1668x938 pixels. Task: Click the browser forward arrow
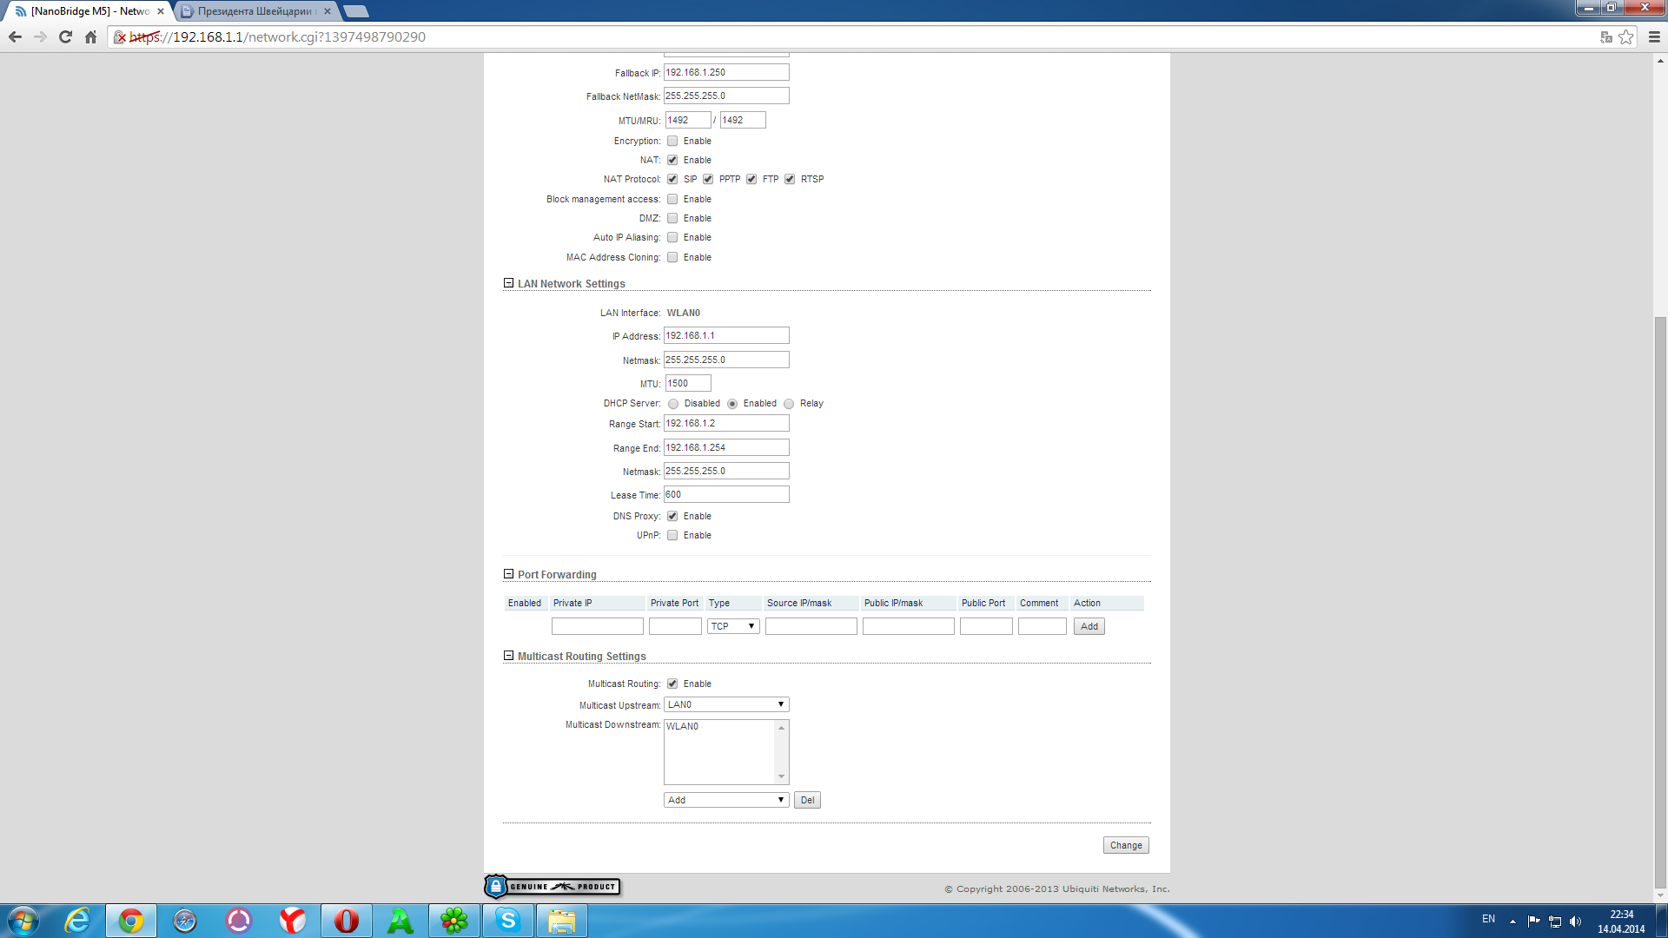(x=40, y=36)
